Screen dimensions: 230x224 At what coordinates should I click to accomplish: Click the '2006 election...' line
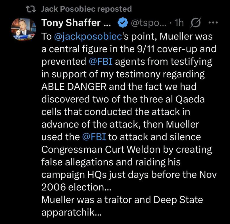click(77, 187)
